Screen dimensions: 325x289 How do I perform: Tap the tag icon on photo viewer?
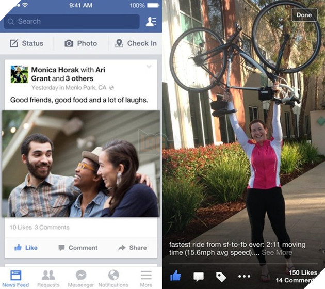(x=221, y=277)
